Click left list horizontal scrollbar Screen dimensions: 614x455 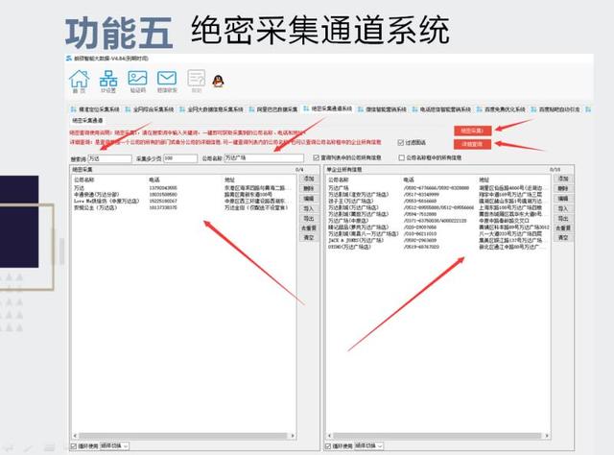(x=183, y=436)
